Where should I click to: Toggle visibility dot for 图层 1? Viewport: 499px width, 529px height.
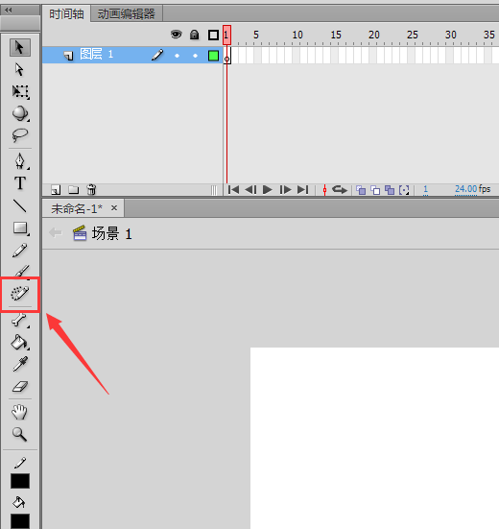(x=177, y=56)
